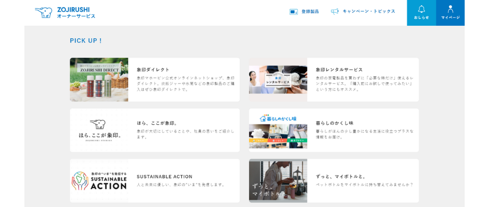Click 暮らしがほんの少し豊かになる description text
This screenshot has height=207, width=489.
click(365, 134)
